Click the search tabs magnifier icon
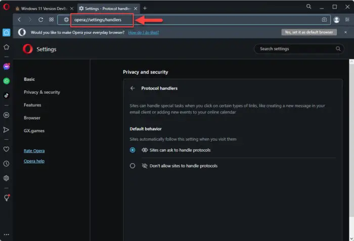This screenshot has height=241, width=354. click(308, 7)
